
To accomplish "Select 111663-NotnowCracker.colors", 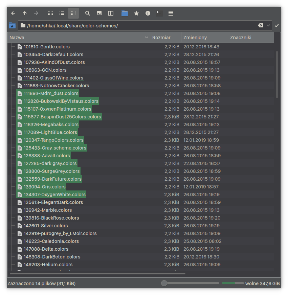I will (x=56, y=86).
